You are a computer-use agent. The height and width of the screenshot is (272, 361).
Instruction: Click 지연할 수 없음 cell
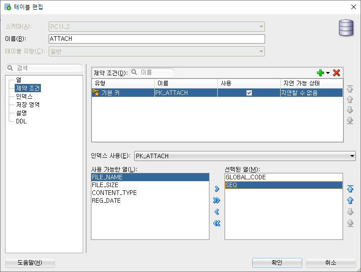click(x=311, y=93)
